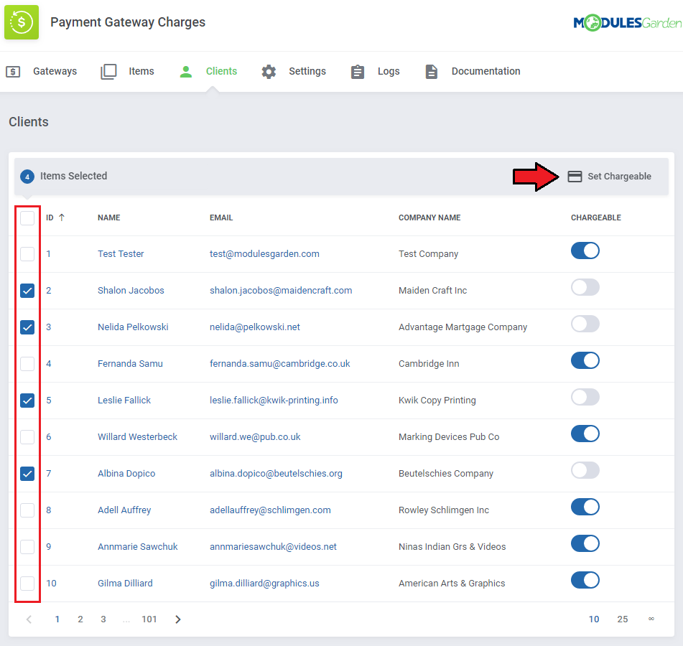Open client Nelida Pelkowski name link
Viewport: 683px width, 646px height.
133,327
